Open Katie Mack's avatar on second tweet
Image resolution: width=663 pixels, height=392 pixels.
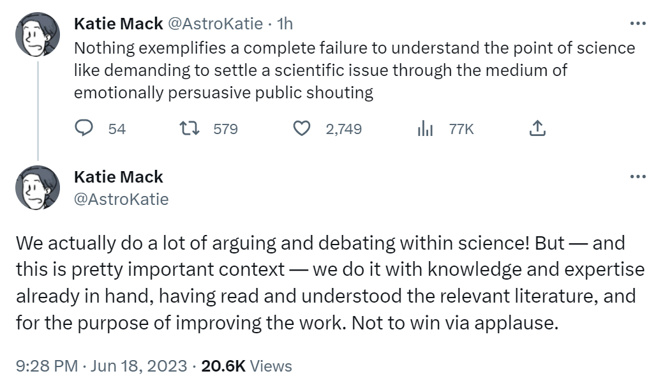[x=38, y=188]
